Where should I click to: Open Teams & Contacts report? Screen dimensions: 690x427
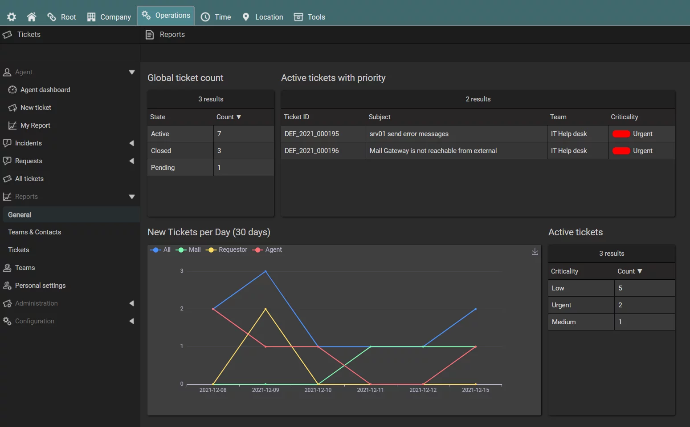pos(35,232)
